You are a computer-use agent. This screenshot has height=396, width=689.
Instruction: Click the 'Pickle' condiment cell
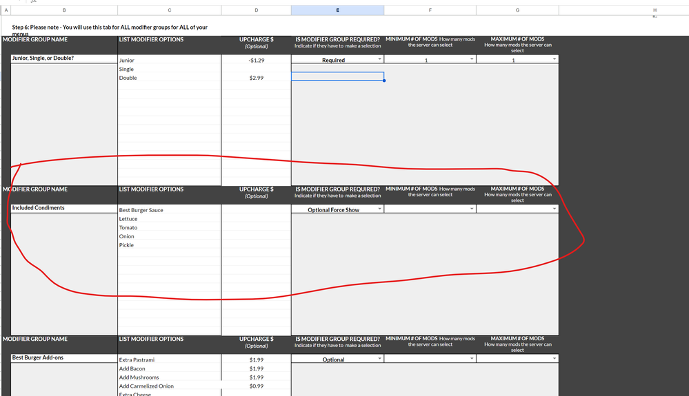click(169, 245)
